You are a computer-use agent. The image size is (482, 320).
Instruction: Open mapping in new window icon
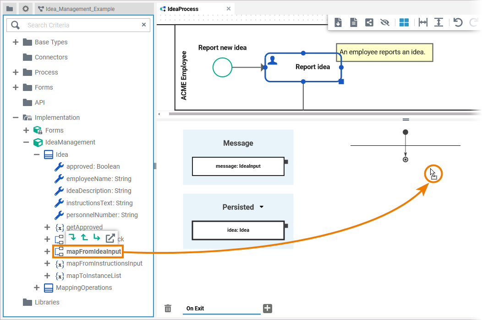pos(110,238)
